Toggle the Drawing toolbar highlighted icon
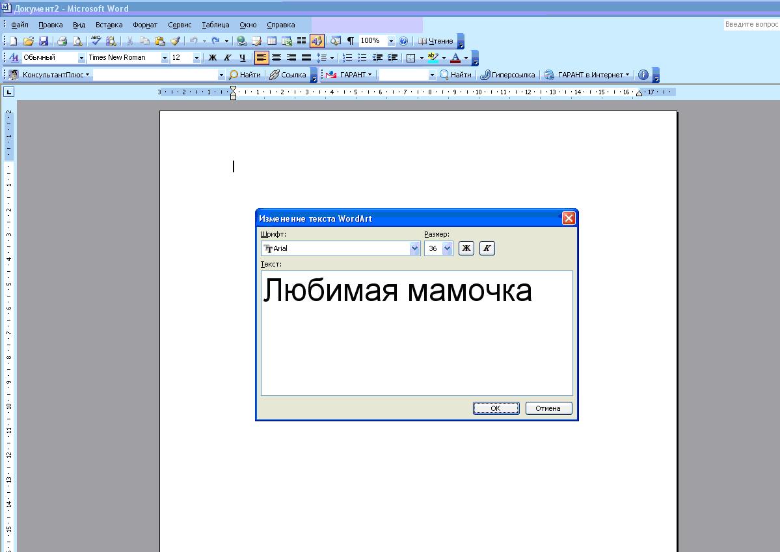The height and width of the screenshot is (552, 780). [x=317, y=41]
